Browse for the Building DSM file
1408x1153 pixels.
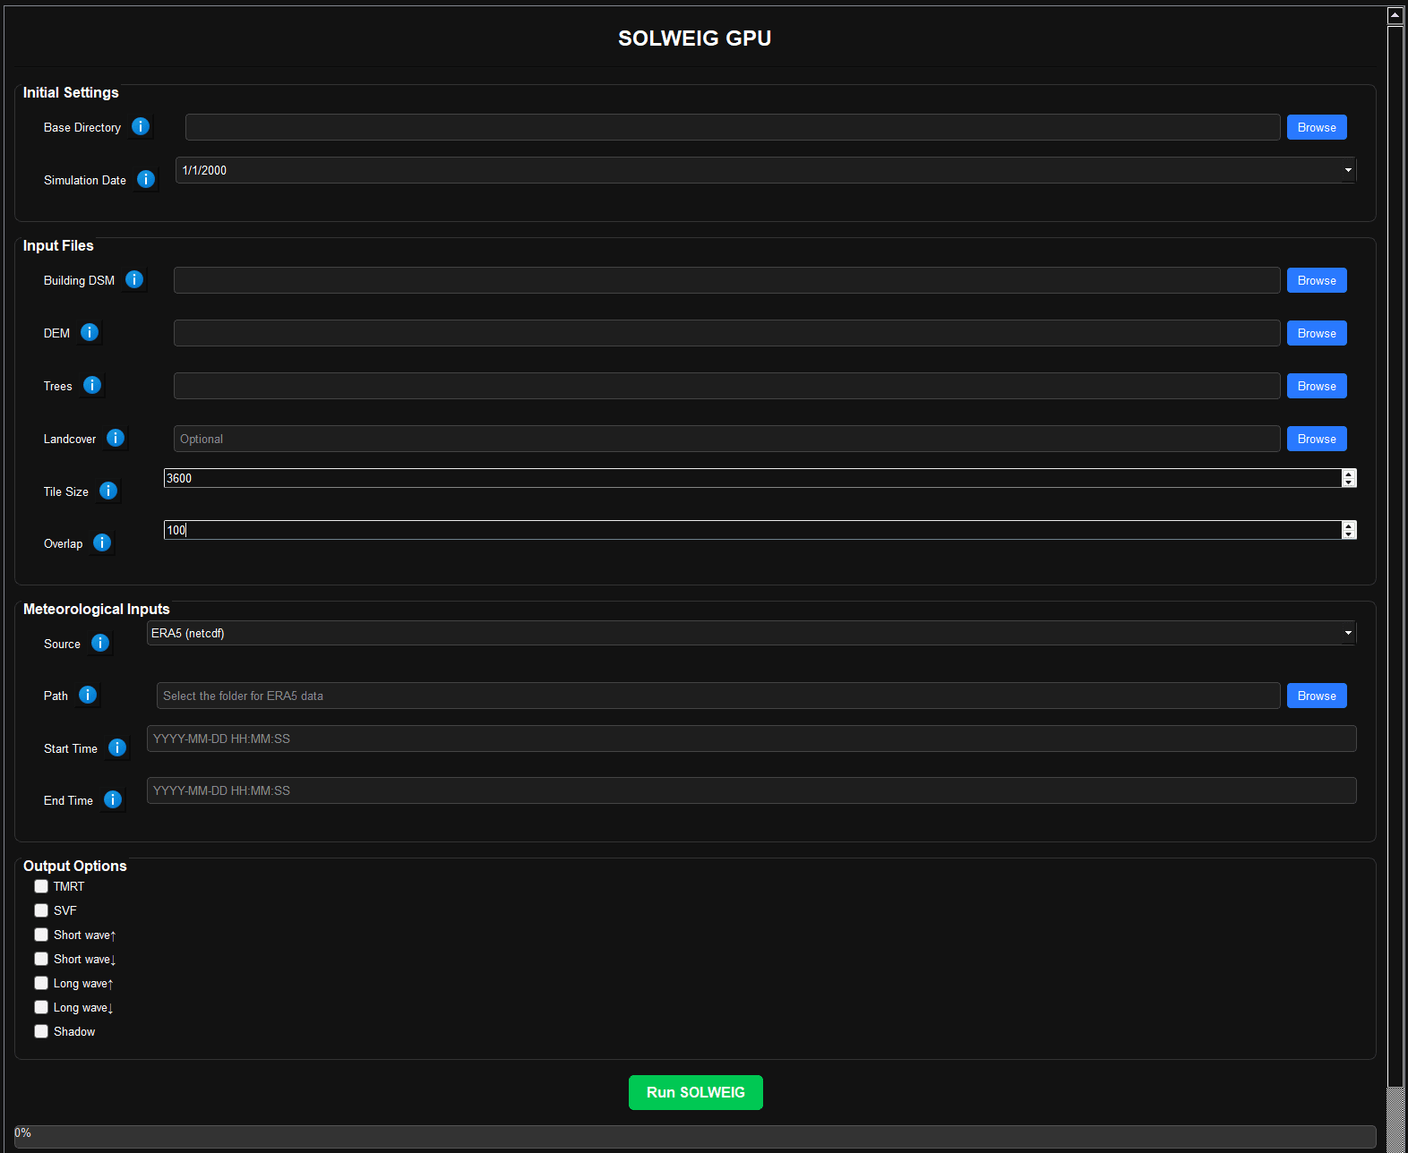click(x=1317, y=280)
